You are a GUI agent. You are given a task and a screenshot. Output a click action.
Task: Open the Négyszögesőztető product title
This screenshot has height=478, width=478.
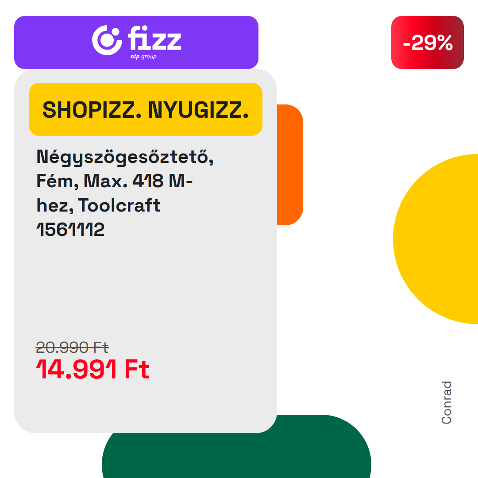(125, 157)
